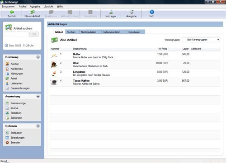The height and width of the screenshot is (163, 226).
Task: Open the Ausgabe printer icon
Action: 132,12
